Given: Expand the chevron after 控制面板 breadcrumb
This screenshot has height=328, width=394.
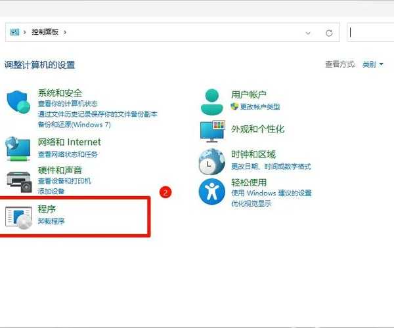Looking at the screenshot, I should click(66, 32).
